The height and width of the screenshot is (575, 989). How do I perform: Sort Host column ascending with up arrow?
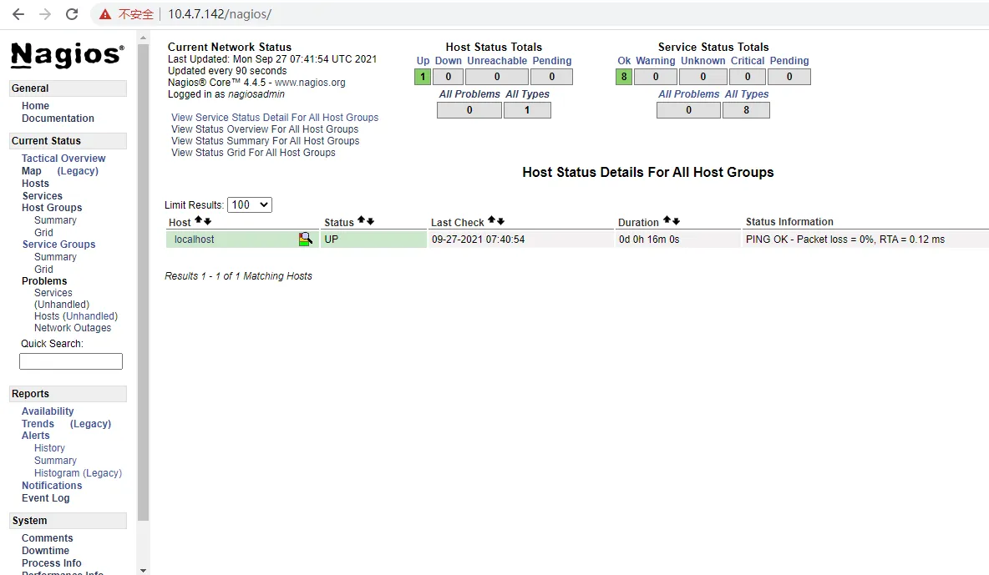tap(199, 220)
